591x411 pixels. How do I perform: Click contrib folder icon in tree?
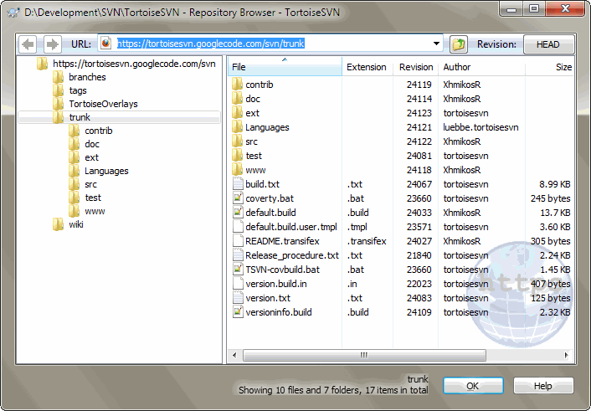(74, 131)
